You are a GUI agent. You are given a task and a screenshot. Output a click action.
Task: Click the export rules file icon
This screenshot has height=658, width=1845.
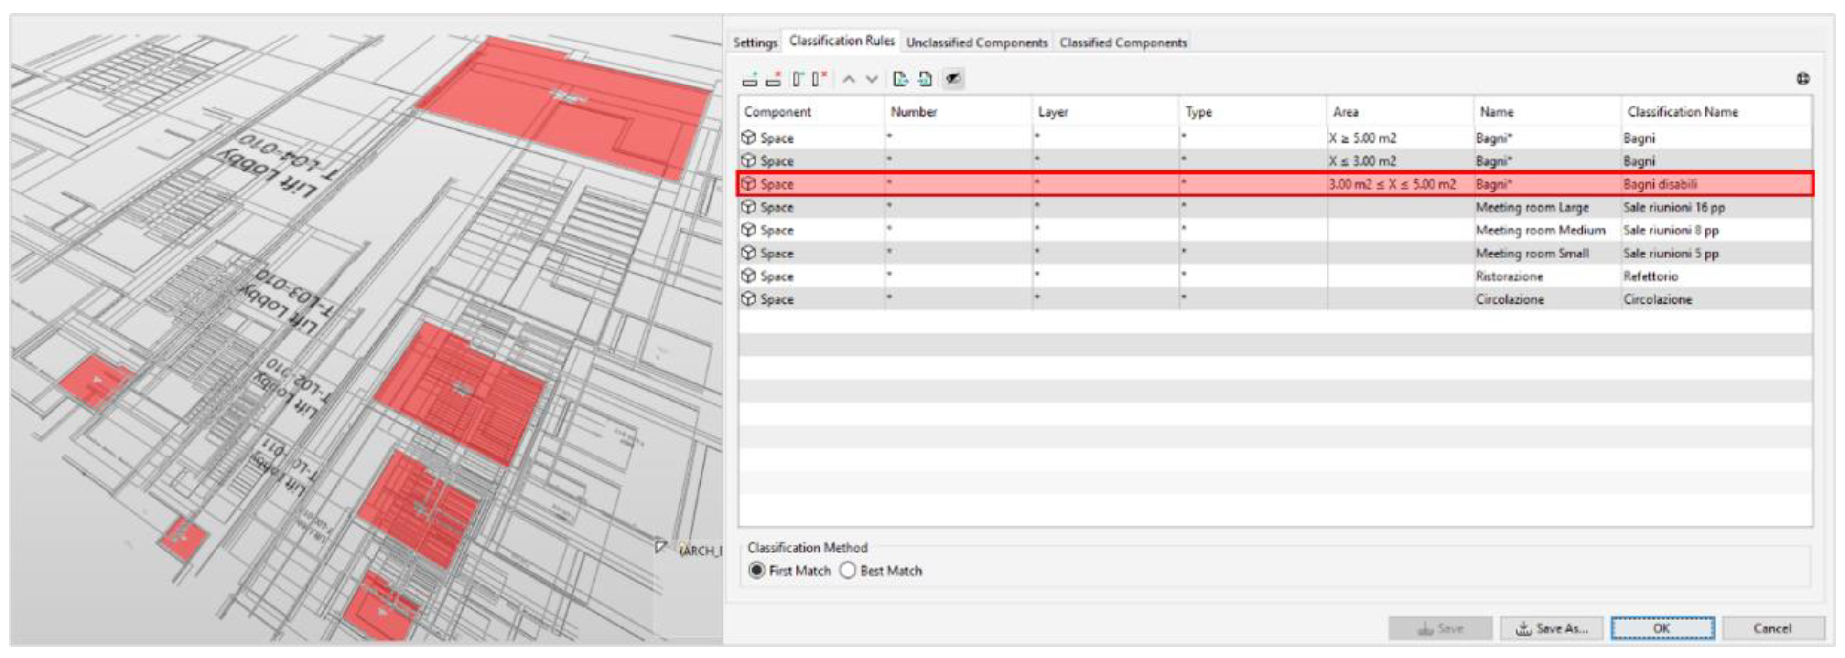pyautogui.click(x=900, y=79)
